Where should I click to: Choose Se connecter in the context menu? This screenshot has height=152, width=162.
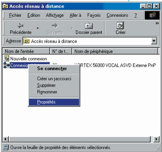pyautogui.click(x=54, y=69)
